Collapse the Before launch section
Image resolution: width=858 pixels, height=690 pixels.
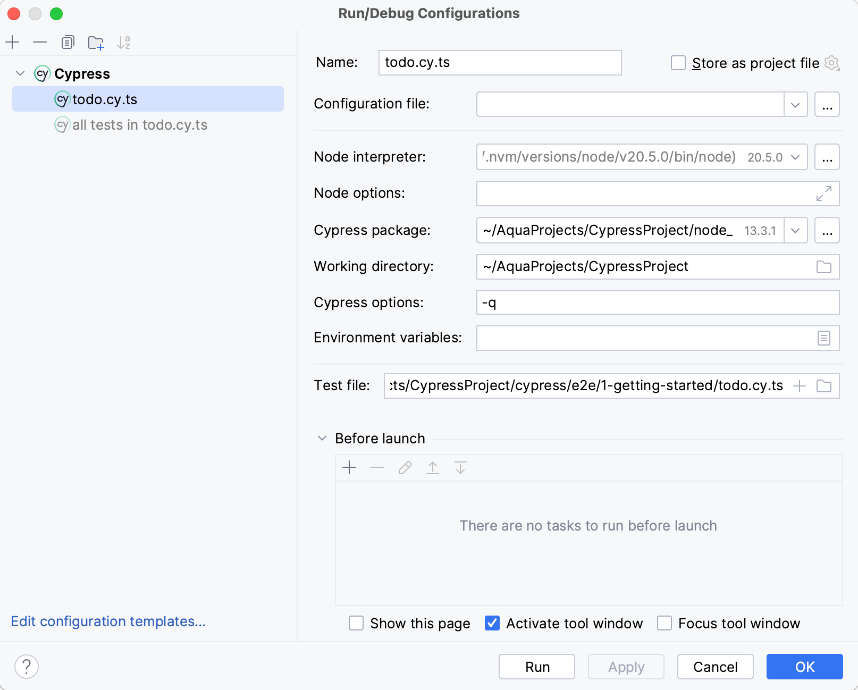pos(322,438)
